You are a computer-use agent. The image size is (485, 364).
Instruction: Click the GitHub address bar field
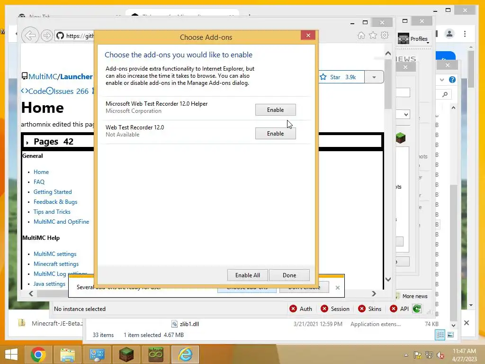click(74, 36)
